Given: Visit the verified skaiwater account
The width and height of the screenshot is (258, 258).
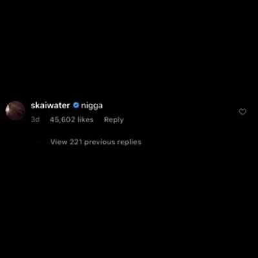Looking at the screenshot, I should [x=50, y=105].
